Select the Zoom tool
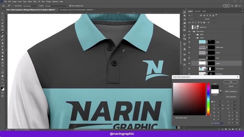Screen dimensions: 244x137 click(x=2, y=79)
